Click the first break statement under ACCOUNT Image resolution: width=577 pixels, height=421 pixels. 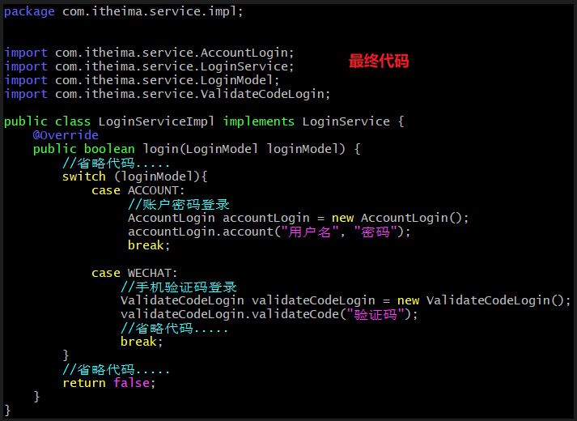pos(149,245)
